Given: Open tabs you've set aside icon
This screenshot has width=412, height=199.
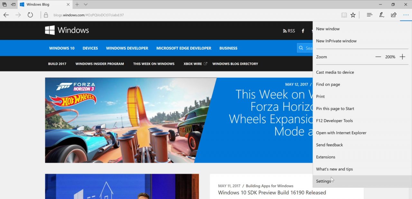Looking at the screenshot, I should [5, 4].
